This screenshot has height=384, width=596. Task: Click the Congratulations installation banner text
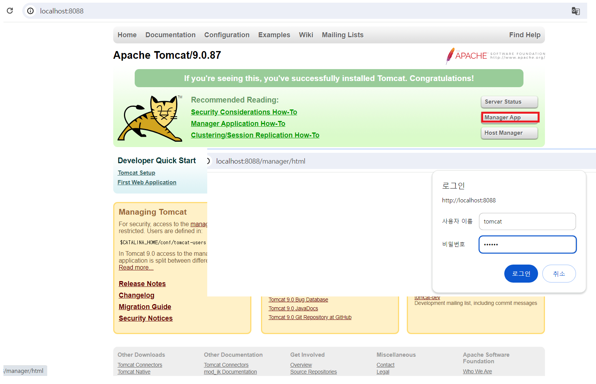point(329,78)
